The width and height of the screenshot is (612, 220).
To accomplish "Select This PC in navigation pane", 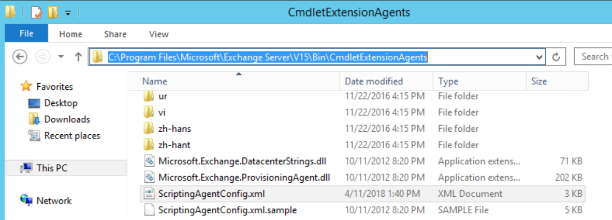I will tap(52, 168).
